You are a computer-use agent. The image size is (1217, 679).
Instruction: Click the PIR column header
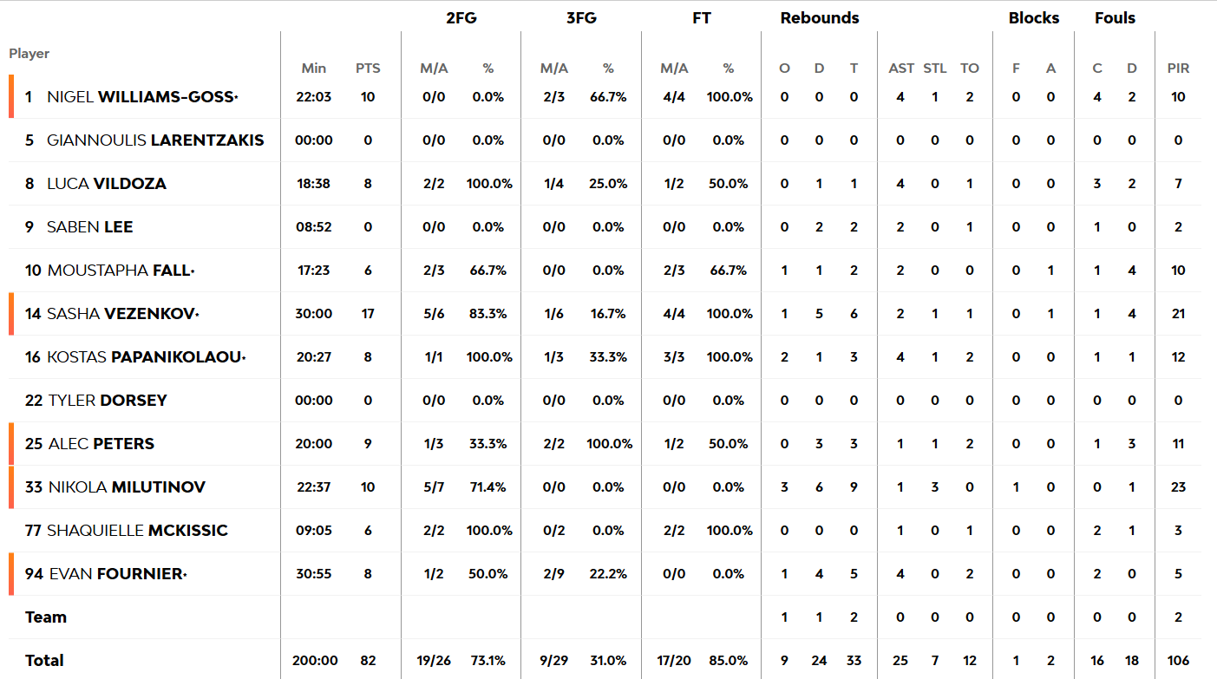[1178, 69]
